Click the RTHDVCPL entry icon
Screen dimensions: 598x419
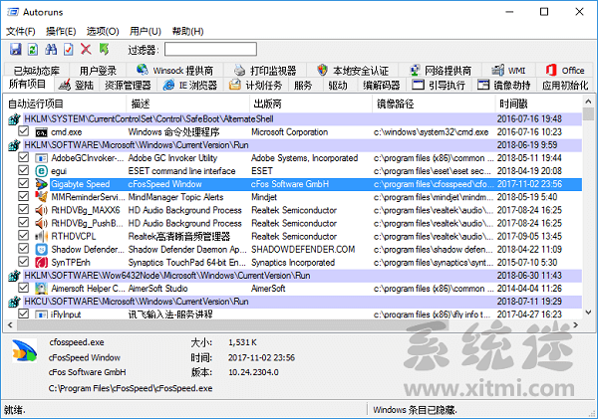pos(41,236)
